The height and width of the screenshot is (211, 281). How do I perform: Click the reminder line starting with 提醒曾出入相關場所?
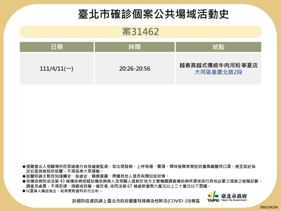[139, 166]
